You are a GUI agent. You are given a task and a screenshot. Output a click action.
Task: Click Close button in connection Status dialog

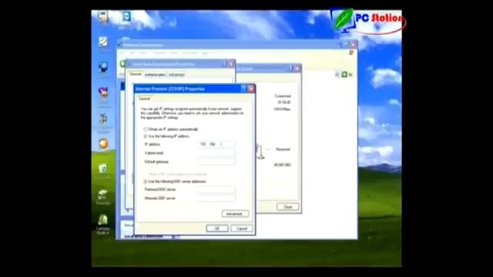(287, 207)
